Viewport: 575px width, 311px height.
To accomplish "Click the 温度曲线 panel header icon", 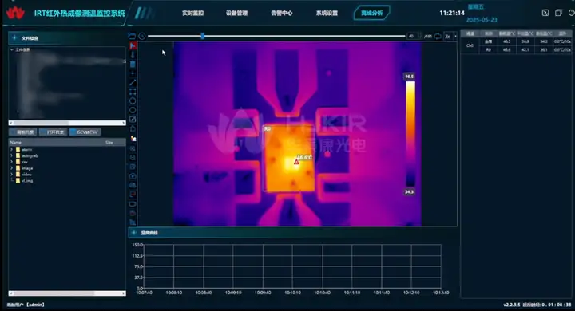I will tap(134, 233).
